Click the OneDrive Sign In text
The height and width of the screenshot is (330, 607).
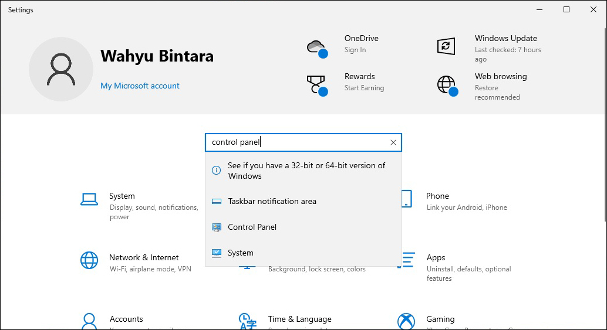[x=355, y=50]
